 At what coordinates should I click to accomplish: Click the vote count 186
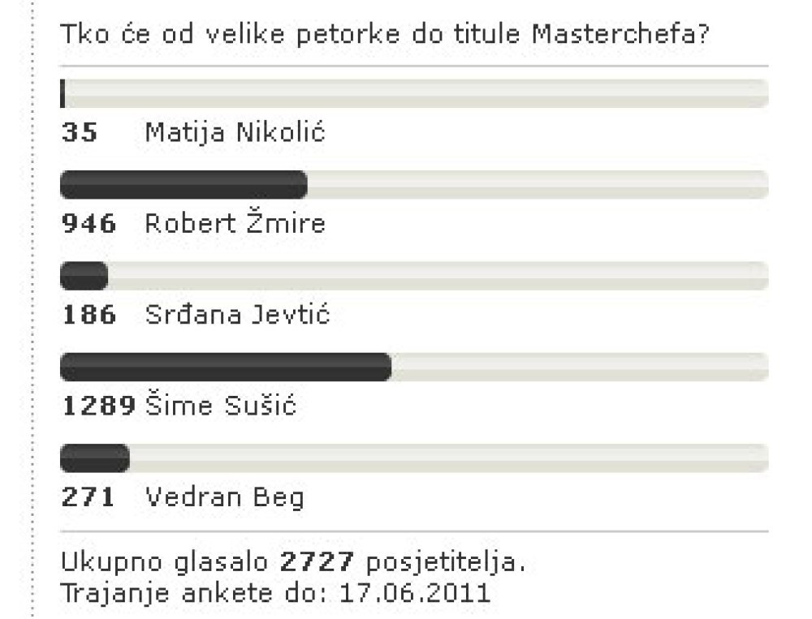[89, 315]
